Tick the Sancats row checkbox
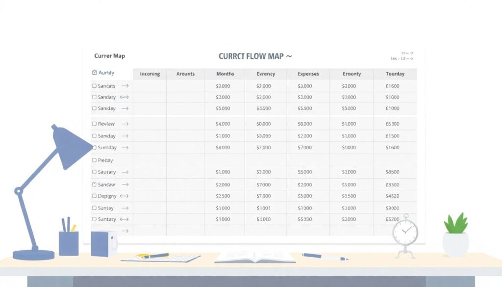 coord(95,86)
